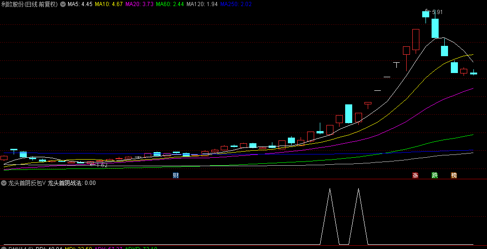Select the MA10: 4.67 indicator label

click(x=108, y=4)
